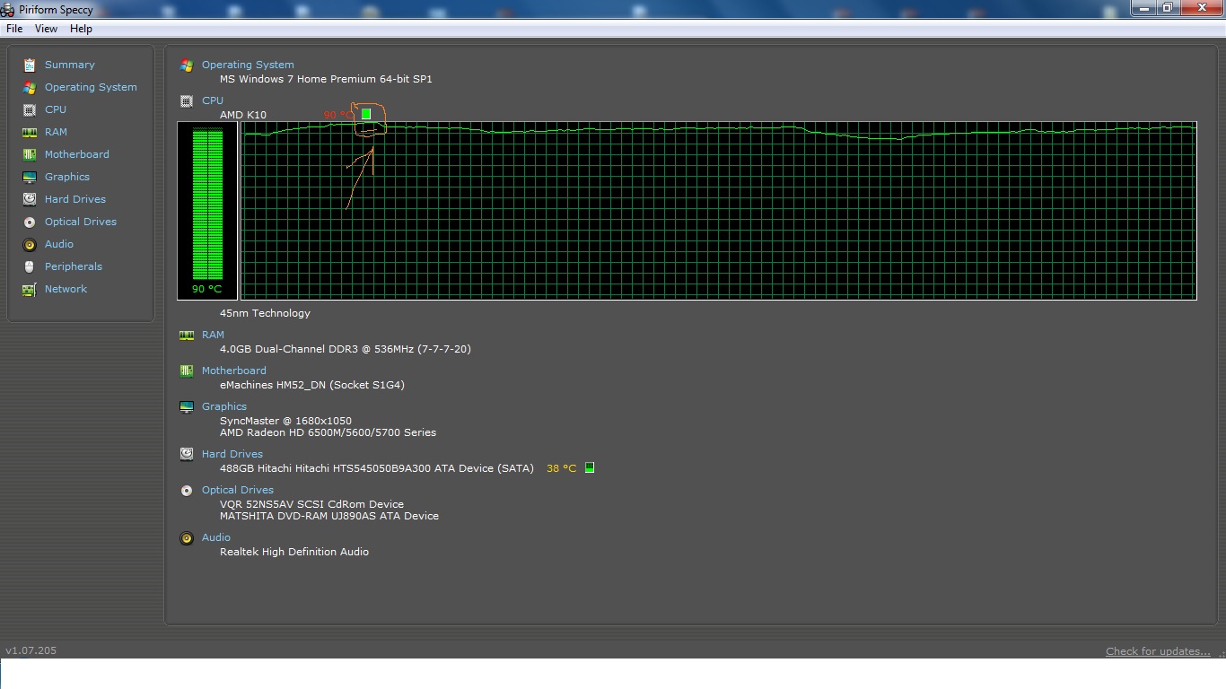Screen dimensions: 1226x689
Task: Click MATSHITA DVD-RAM UJ890AS ATA Device text
Action: 329,516
